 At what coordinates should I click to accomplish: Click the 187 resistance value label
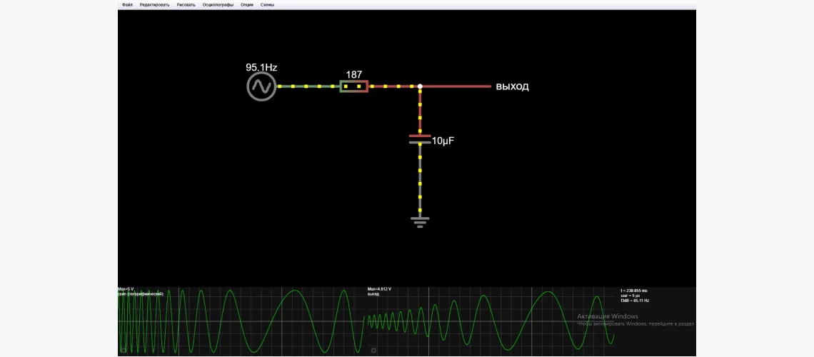point(354,74)
